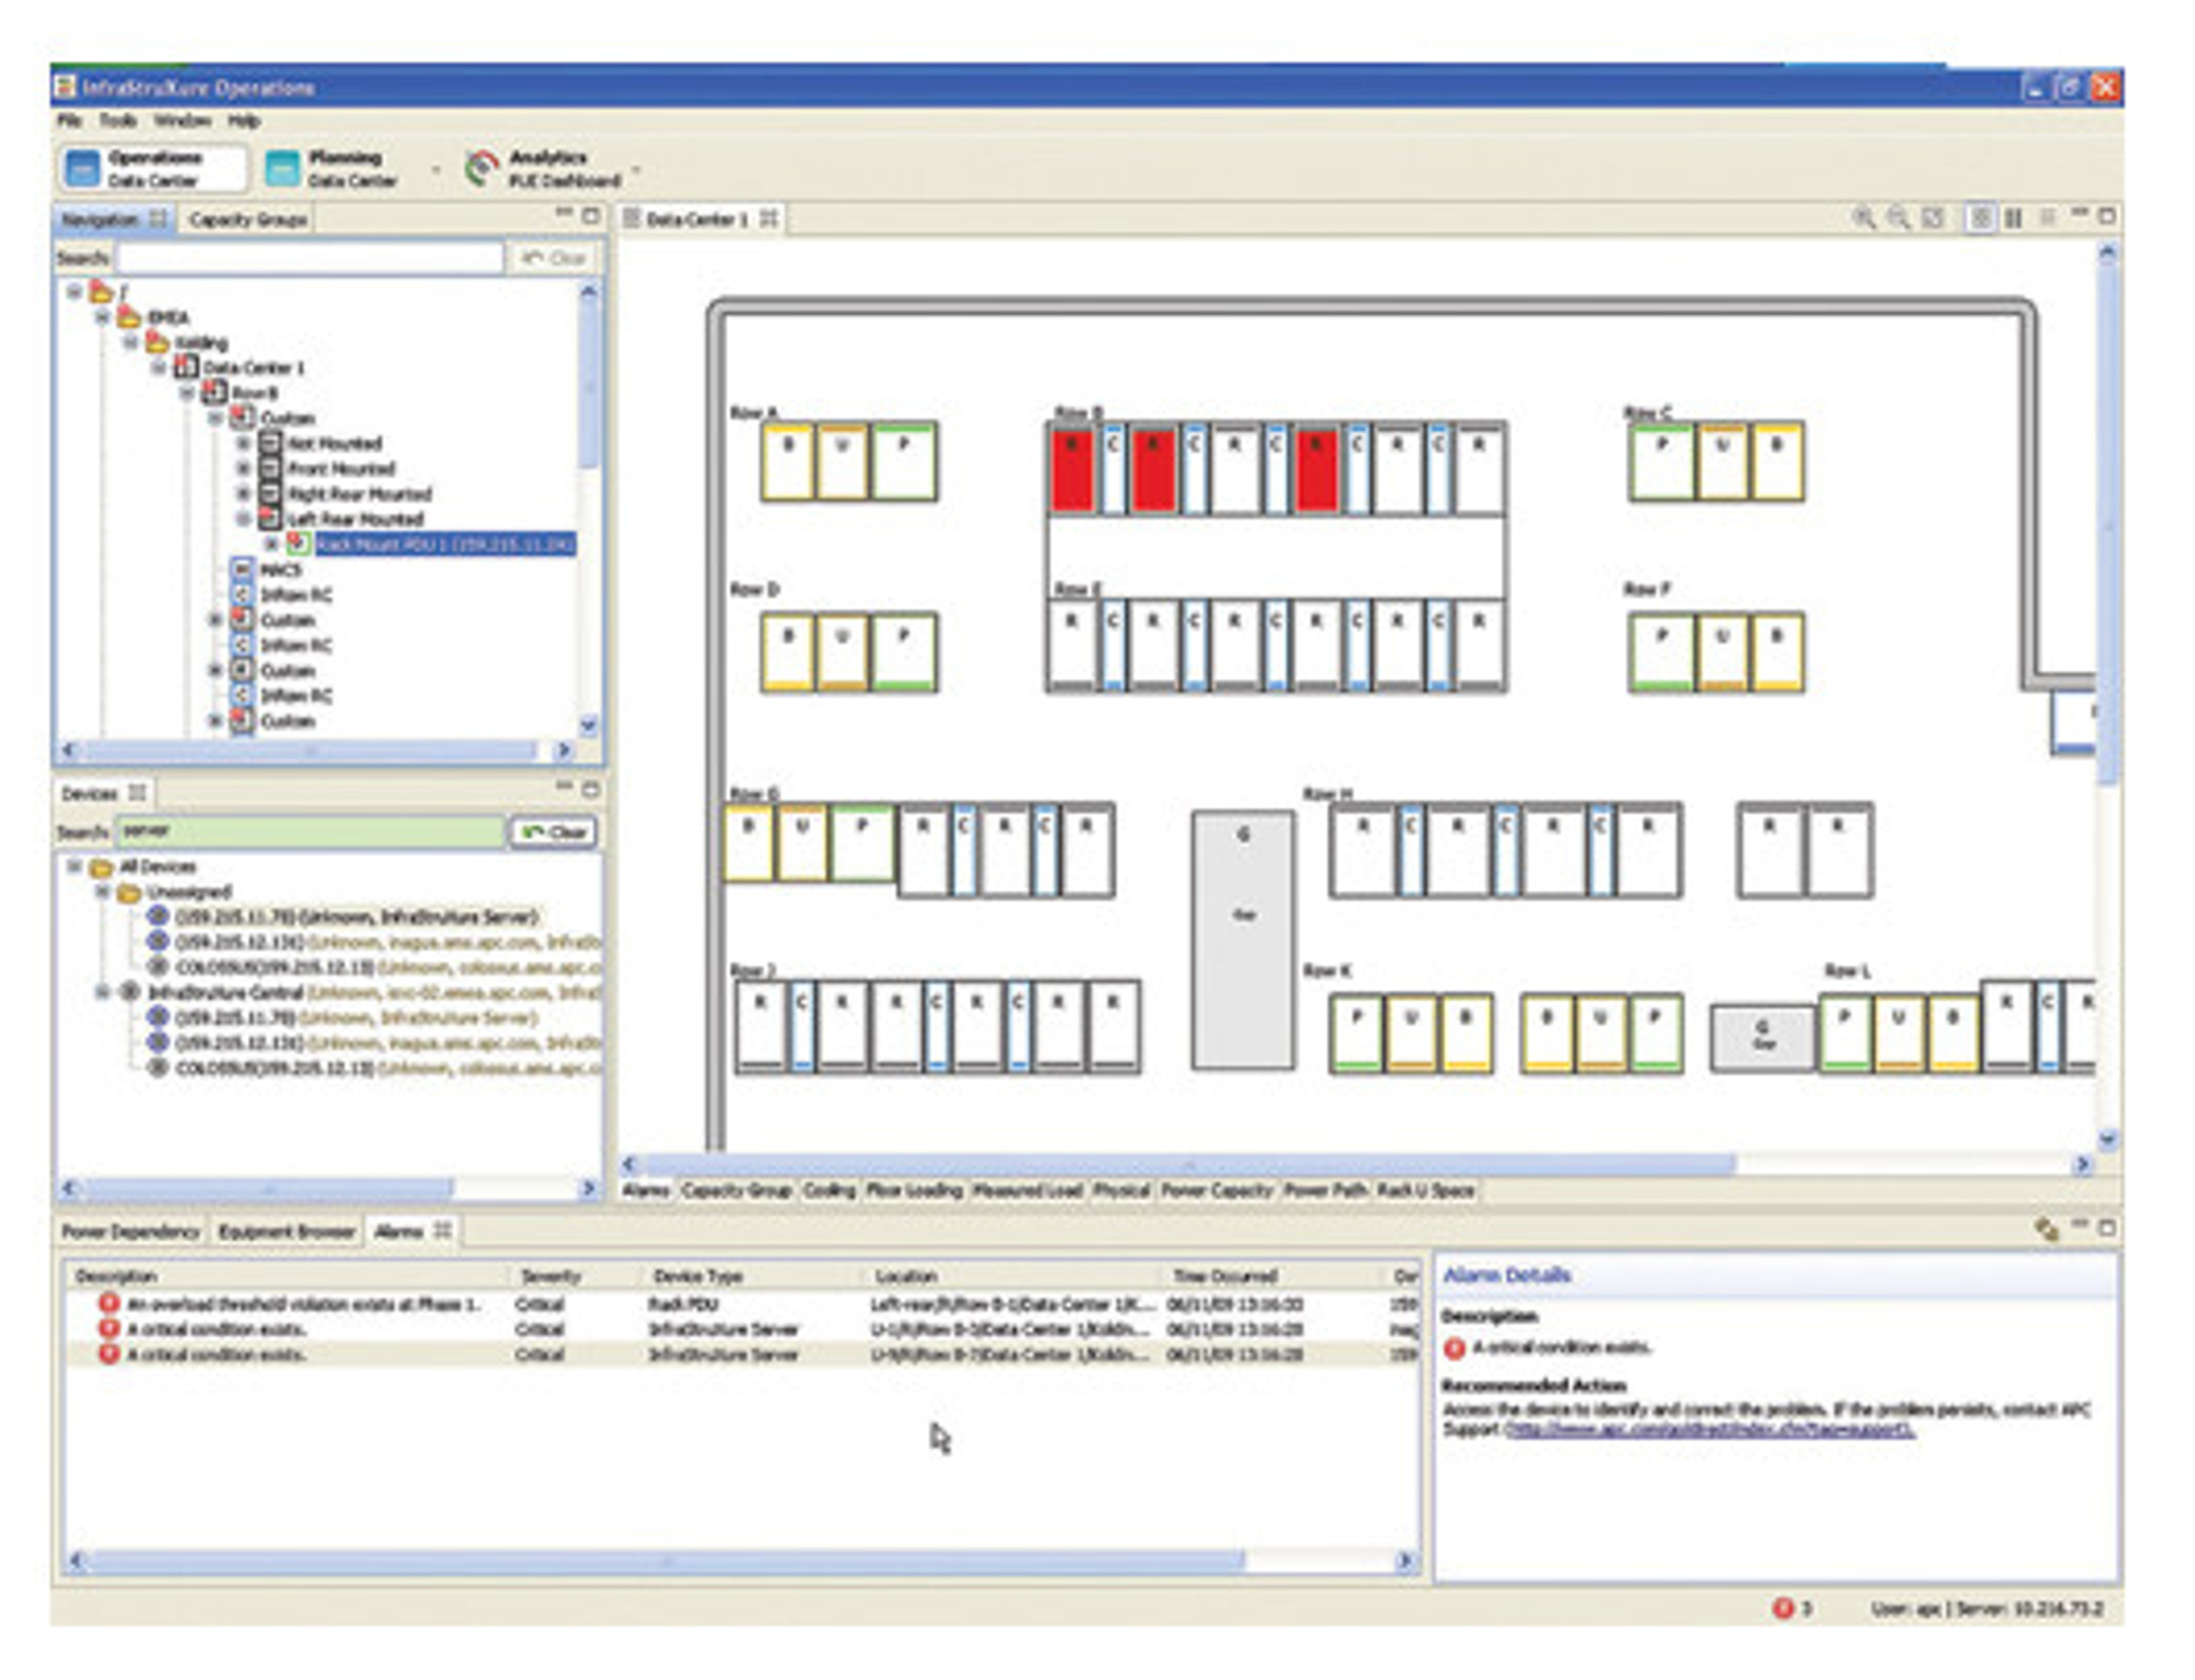2195x1680 pixels.
Task: Click the zoom to fit icon
Action: point(1932,218)
